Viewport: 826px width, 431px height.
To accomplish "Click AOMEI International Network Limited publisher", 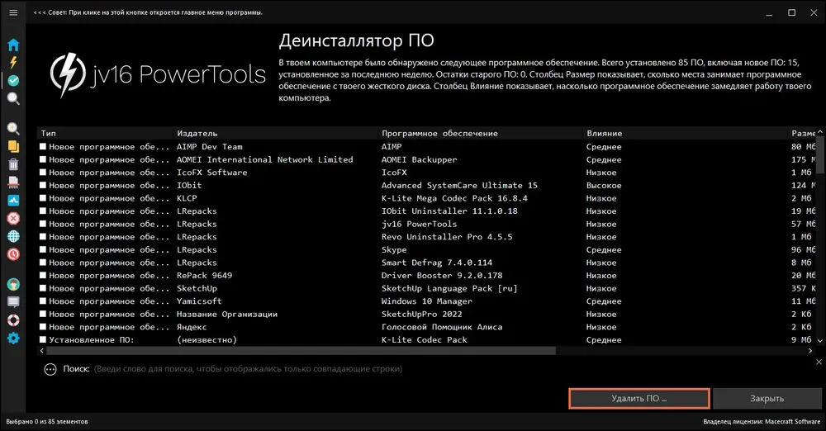I will pos(265,159).
